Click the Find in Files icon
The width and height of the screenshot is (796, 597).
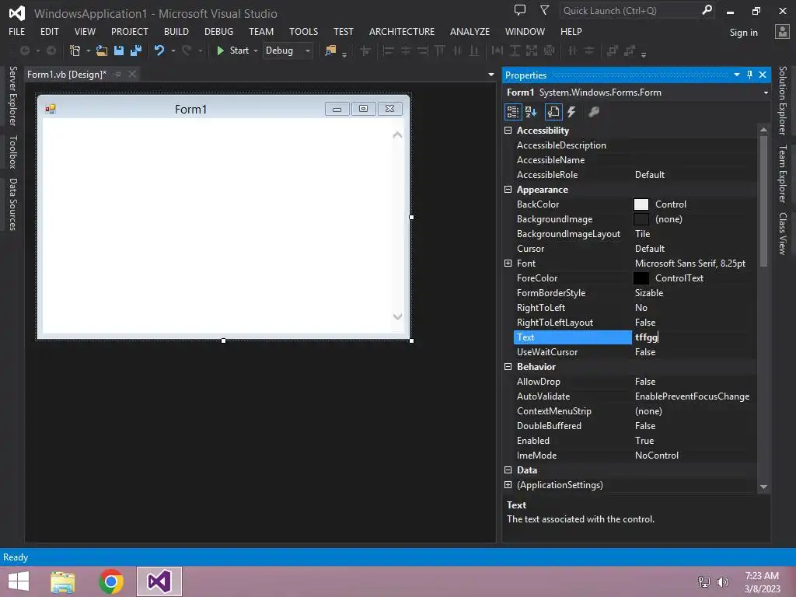point(330,51)
